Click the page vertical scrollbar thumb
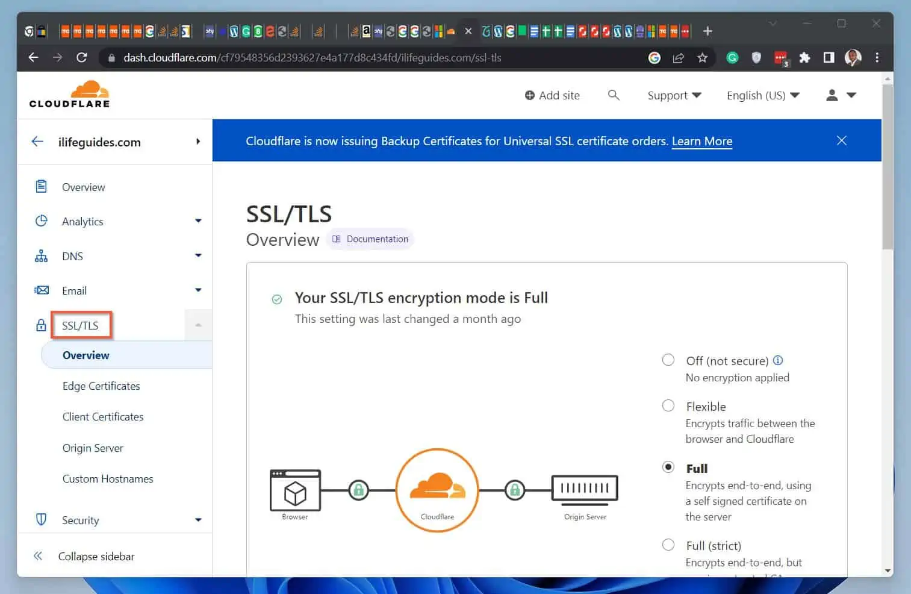The width and height of the screenshot is (911, 594). click(888, 167)
